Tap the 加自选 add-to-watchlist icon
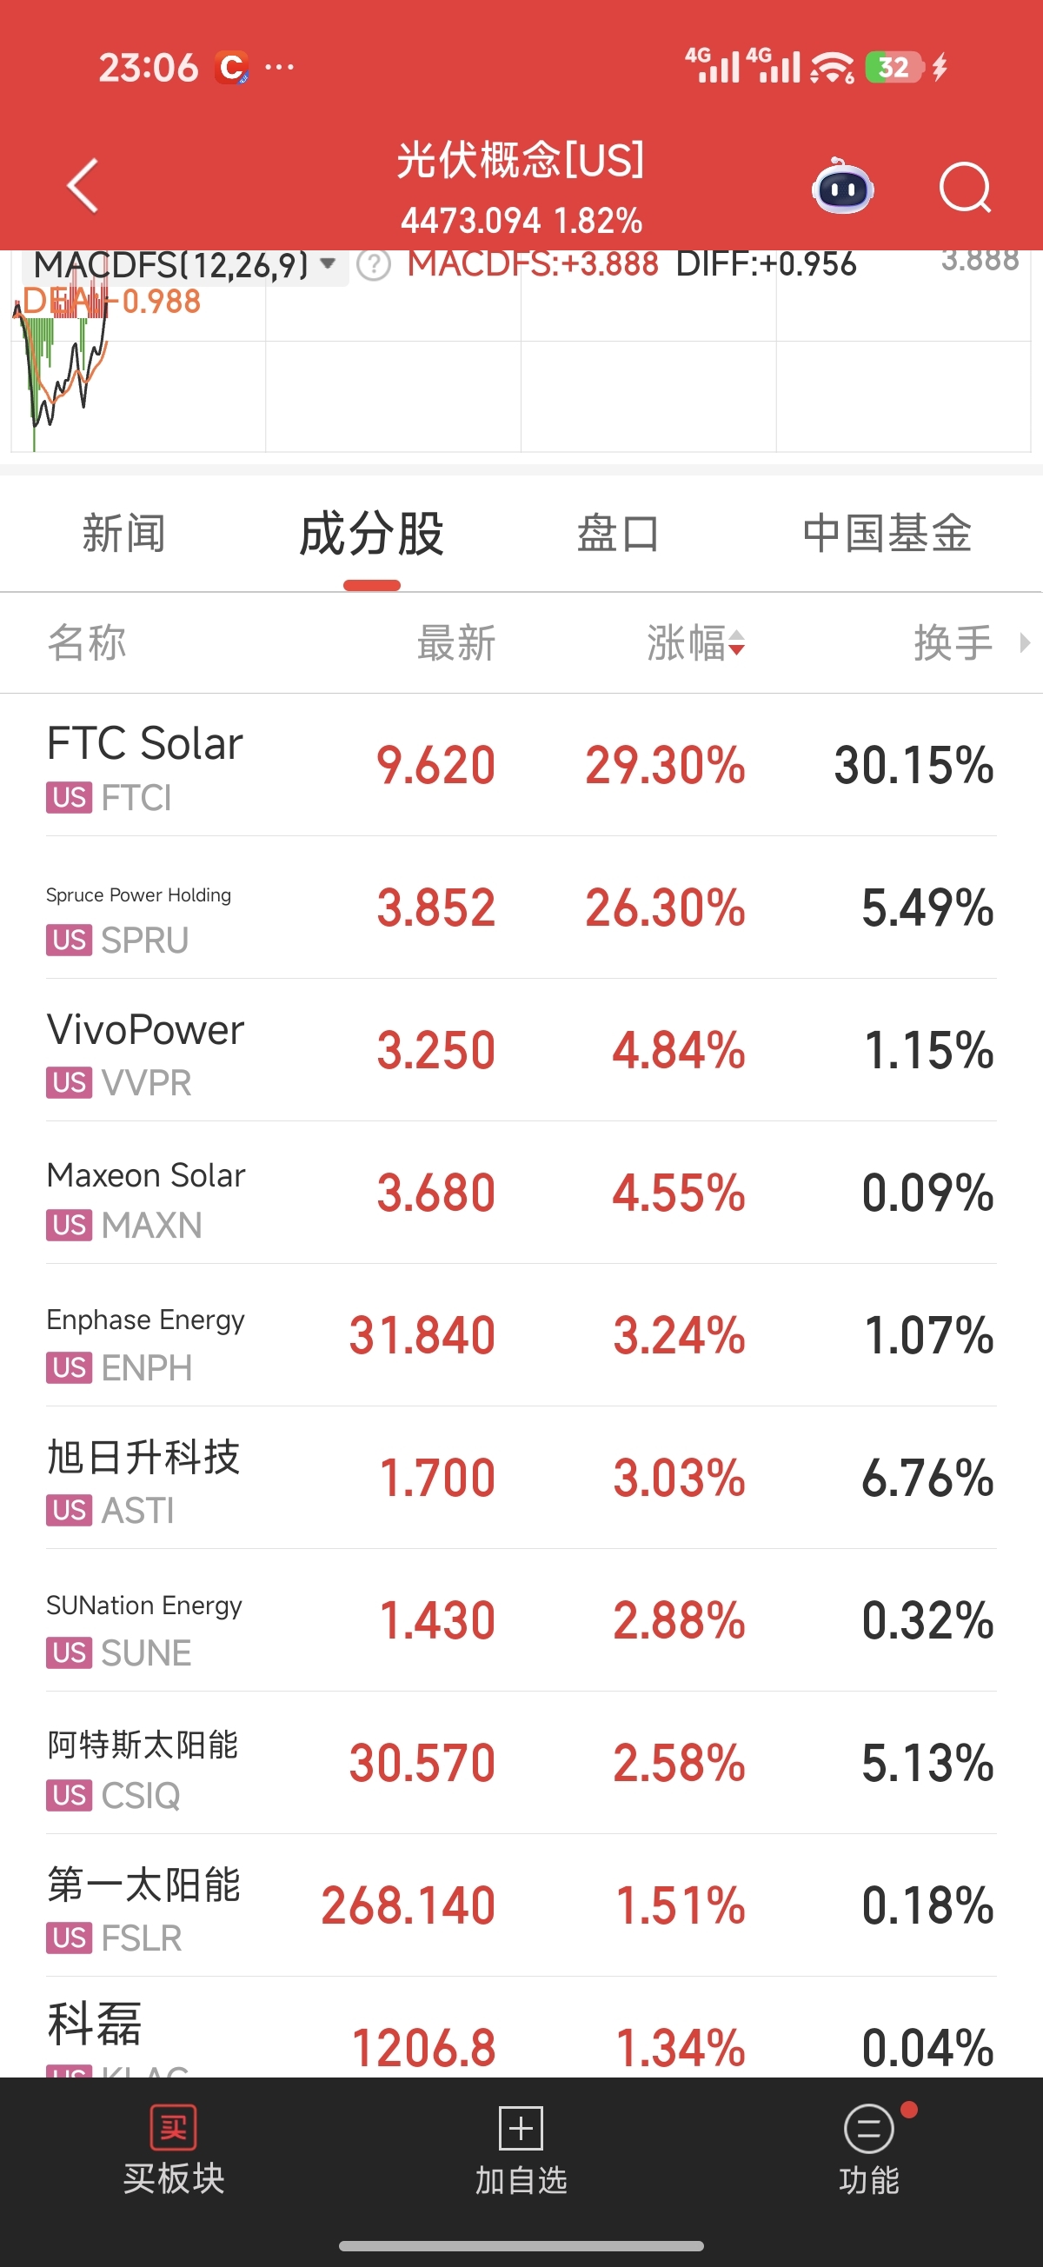This screenshot has height=2267, width=1043. [521, 2128]
